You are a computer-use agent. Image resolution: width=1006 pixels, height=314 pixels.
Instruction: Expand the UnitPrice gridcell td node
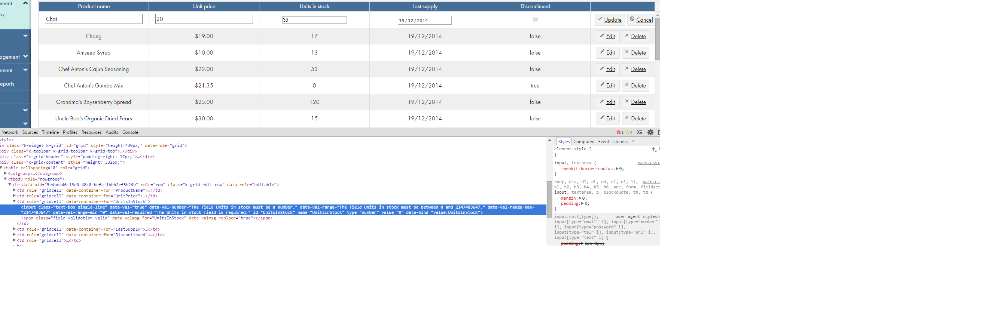(15, 196)
